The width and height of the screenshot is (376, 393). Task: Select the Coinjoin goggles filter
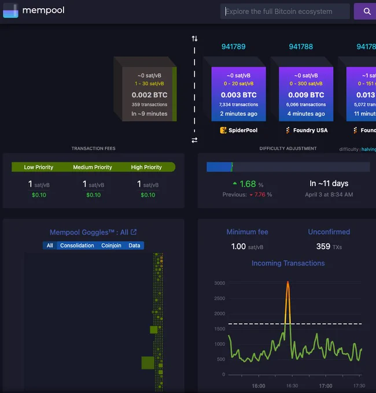point(111,246)
